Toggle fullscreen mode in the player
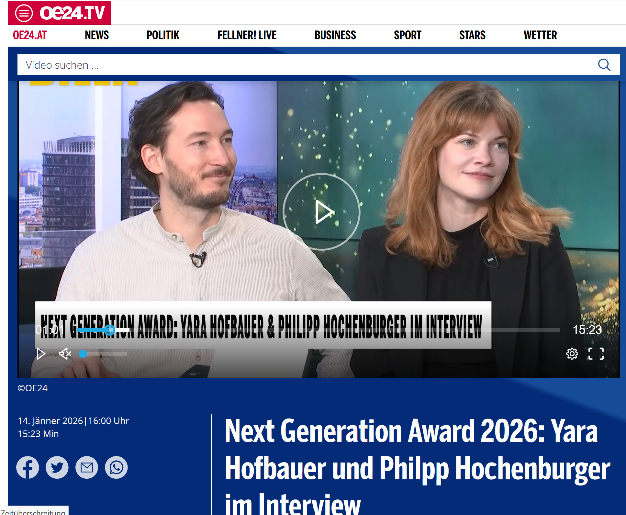The image size is (626, 515). pos(596,354)
